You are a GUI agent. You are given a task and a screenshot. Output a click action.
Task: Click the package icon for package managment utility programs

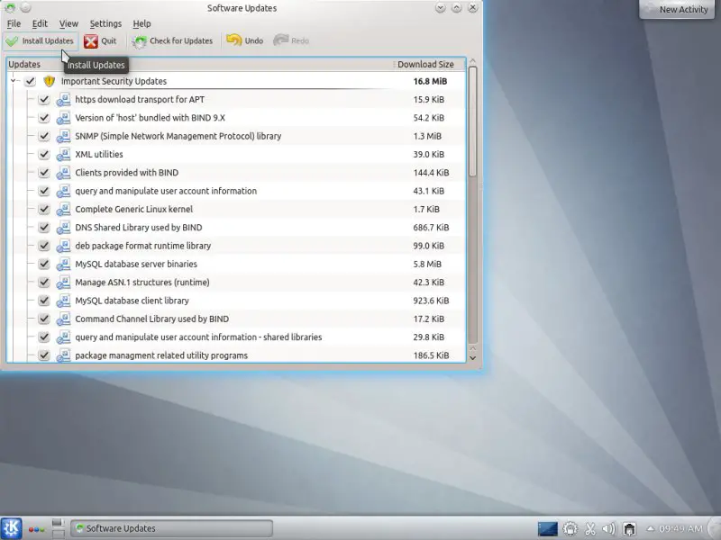click(63, 355)
